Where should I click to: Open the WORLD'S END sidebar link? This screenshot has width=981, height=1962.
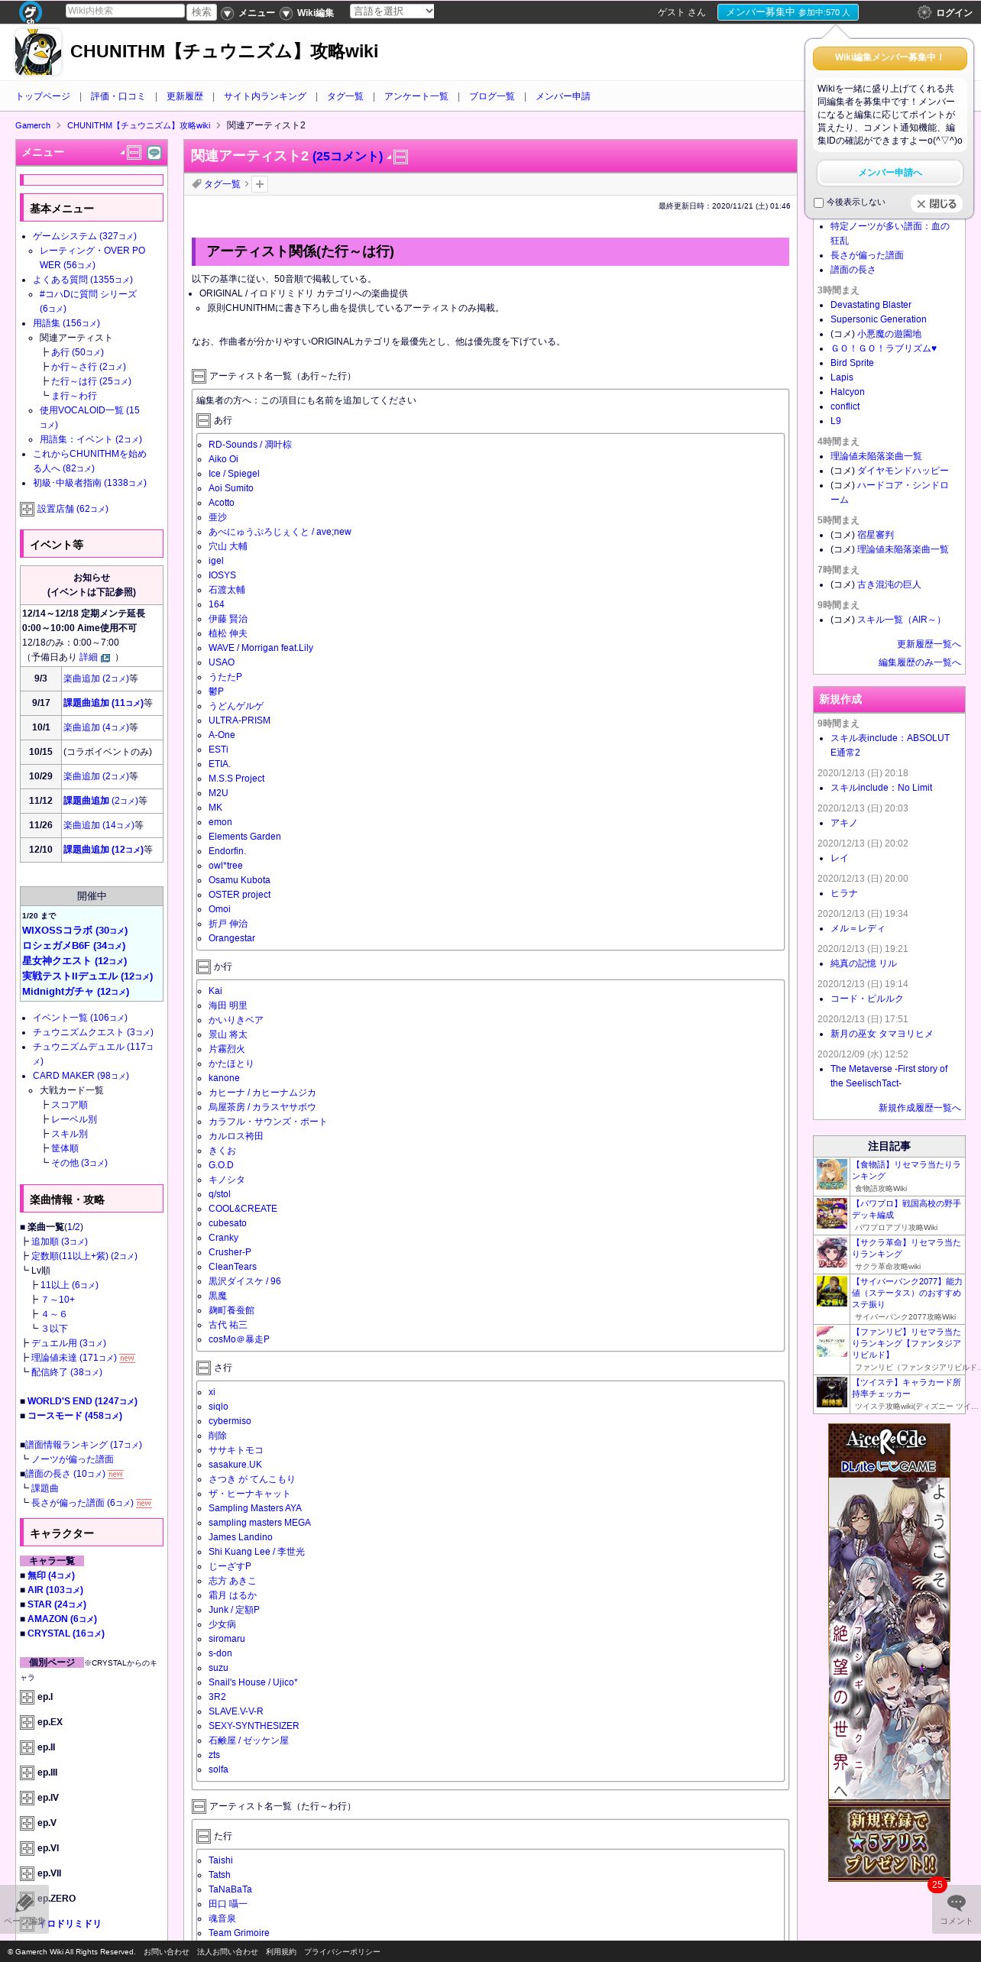pyautogui.click(x=83, y=1401)
